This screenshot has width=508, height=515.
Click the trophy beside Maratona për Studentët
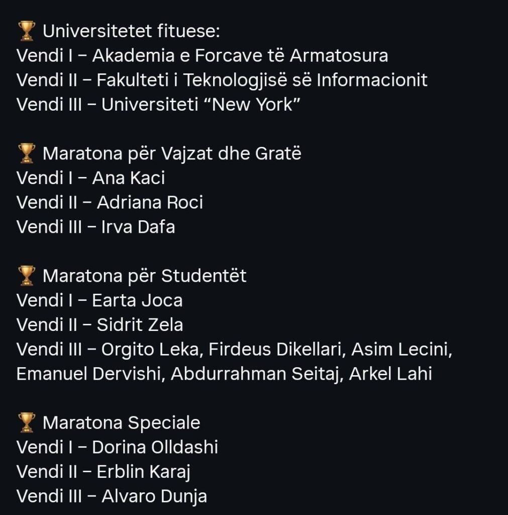tap(26, 276)
